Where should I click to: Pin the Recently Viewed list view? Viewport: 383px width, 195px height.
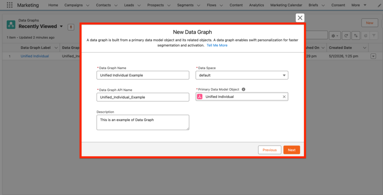(70, 27)
